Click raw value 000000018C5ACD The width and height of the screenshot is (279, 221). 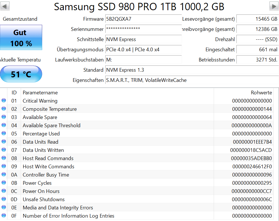251,150
